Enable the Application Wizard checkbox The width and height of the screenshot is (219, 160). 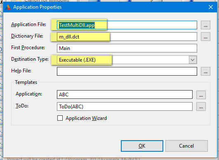(60, 118)
